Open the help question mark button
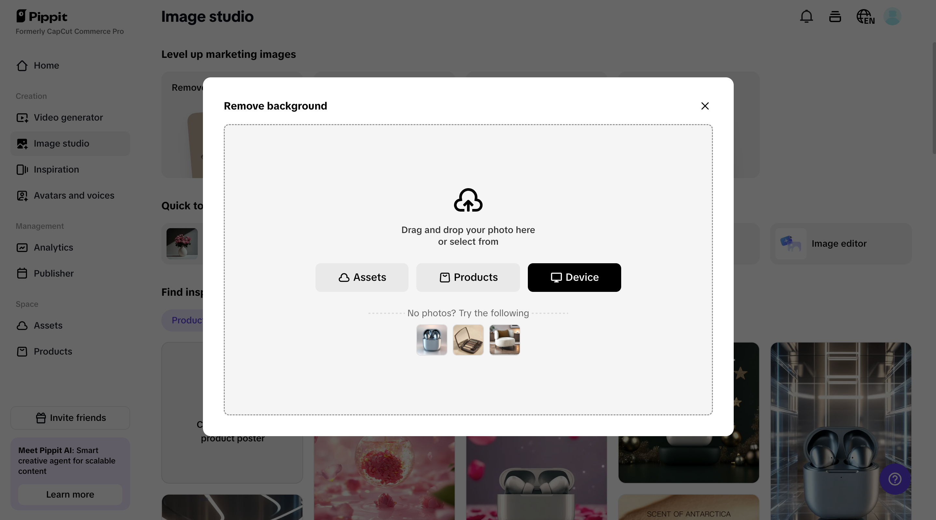Viewport: 936px width, 520px height. (895, 479)
